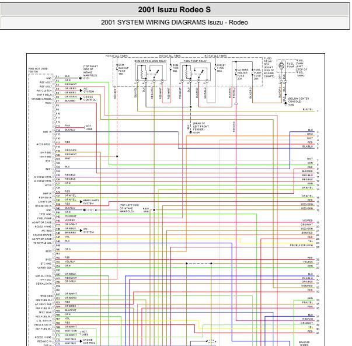Viewport: 352px width, 346px height.
Task: Click the coil symbol inside the ECM main relay
Action: [144, 74]
